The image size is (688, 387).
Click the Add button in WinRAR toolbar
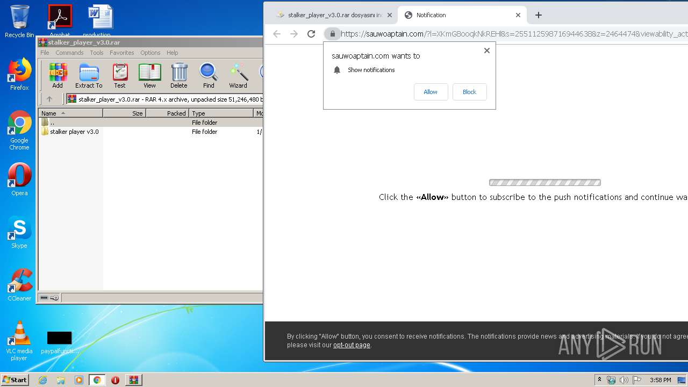click(x=58, y=76)
